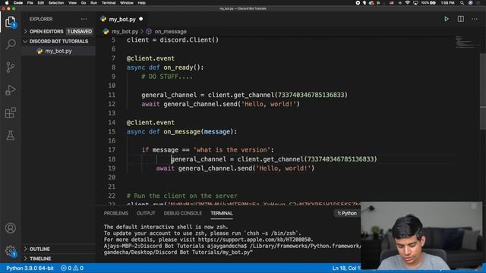486x273 pixels.
Task: Click line number 12 in the gutter
Action: pyautogui.click(x=112, y=104)
